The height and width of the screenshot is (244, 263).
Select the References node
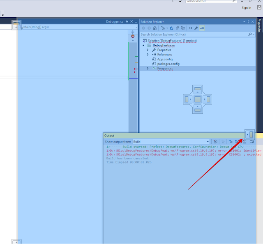coord(164,55)
